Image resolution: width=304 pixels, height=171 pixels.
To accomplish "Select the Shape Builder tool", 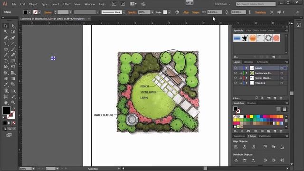I will coord(6,73).
